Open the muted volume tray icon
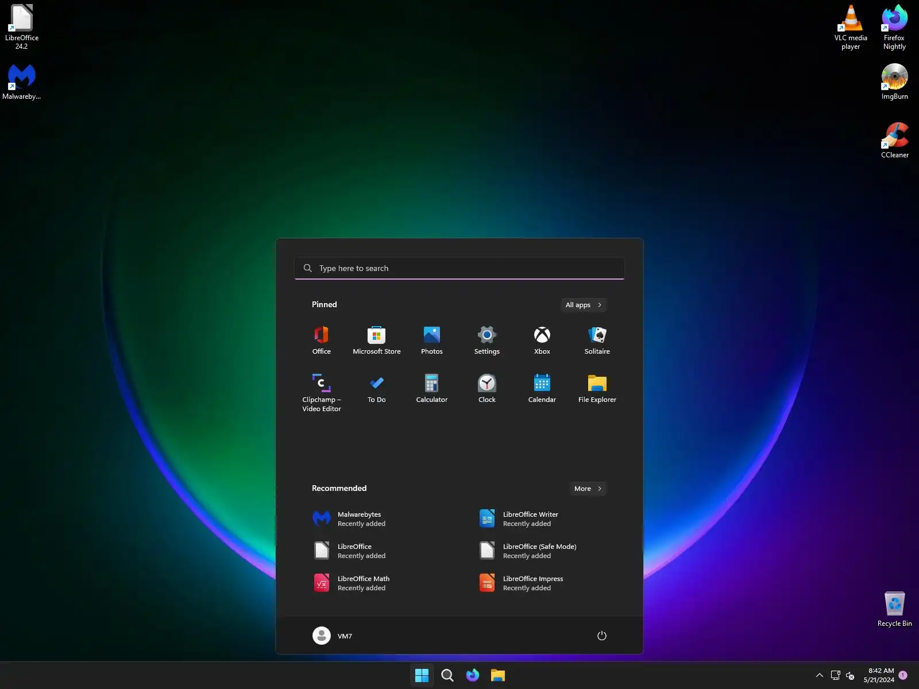 pos(850,675)
